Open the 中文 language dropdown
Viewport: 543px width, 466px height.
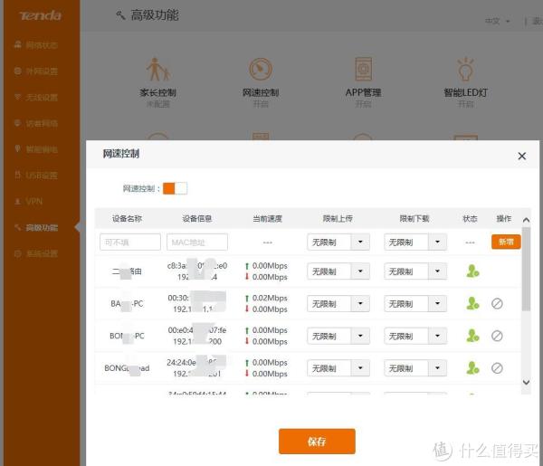pos(497,22)
